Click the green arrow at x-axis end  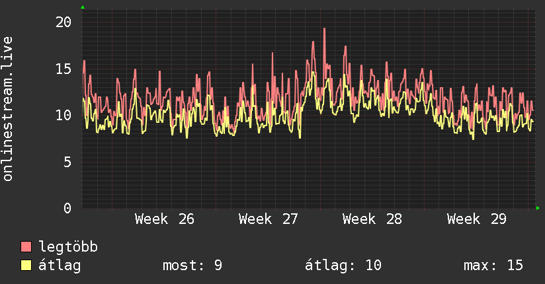coord(538,208)
